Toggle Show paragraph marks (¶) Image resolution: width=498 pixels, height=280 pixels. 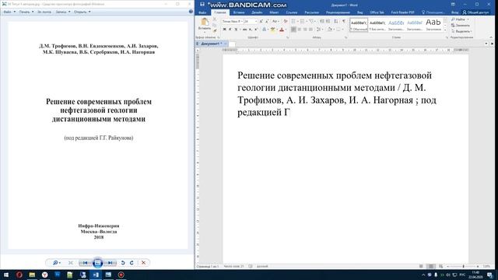tap(344, 21)
